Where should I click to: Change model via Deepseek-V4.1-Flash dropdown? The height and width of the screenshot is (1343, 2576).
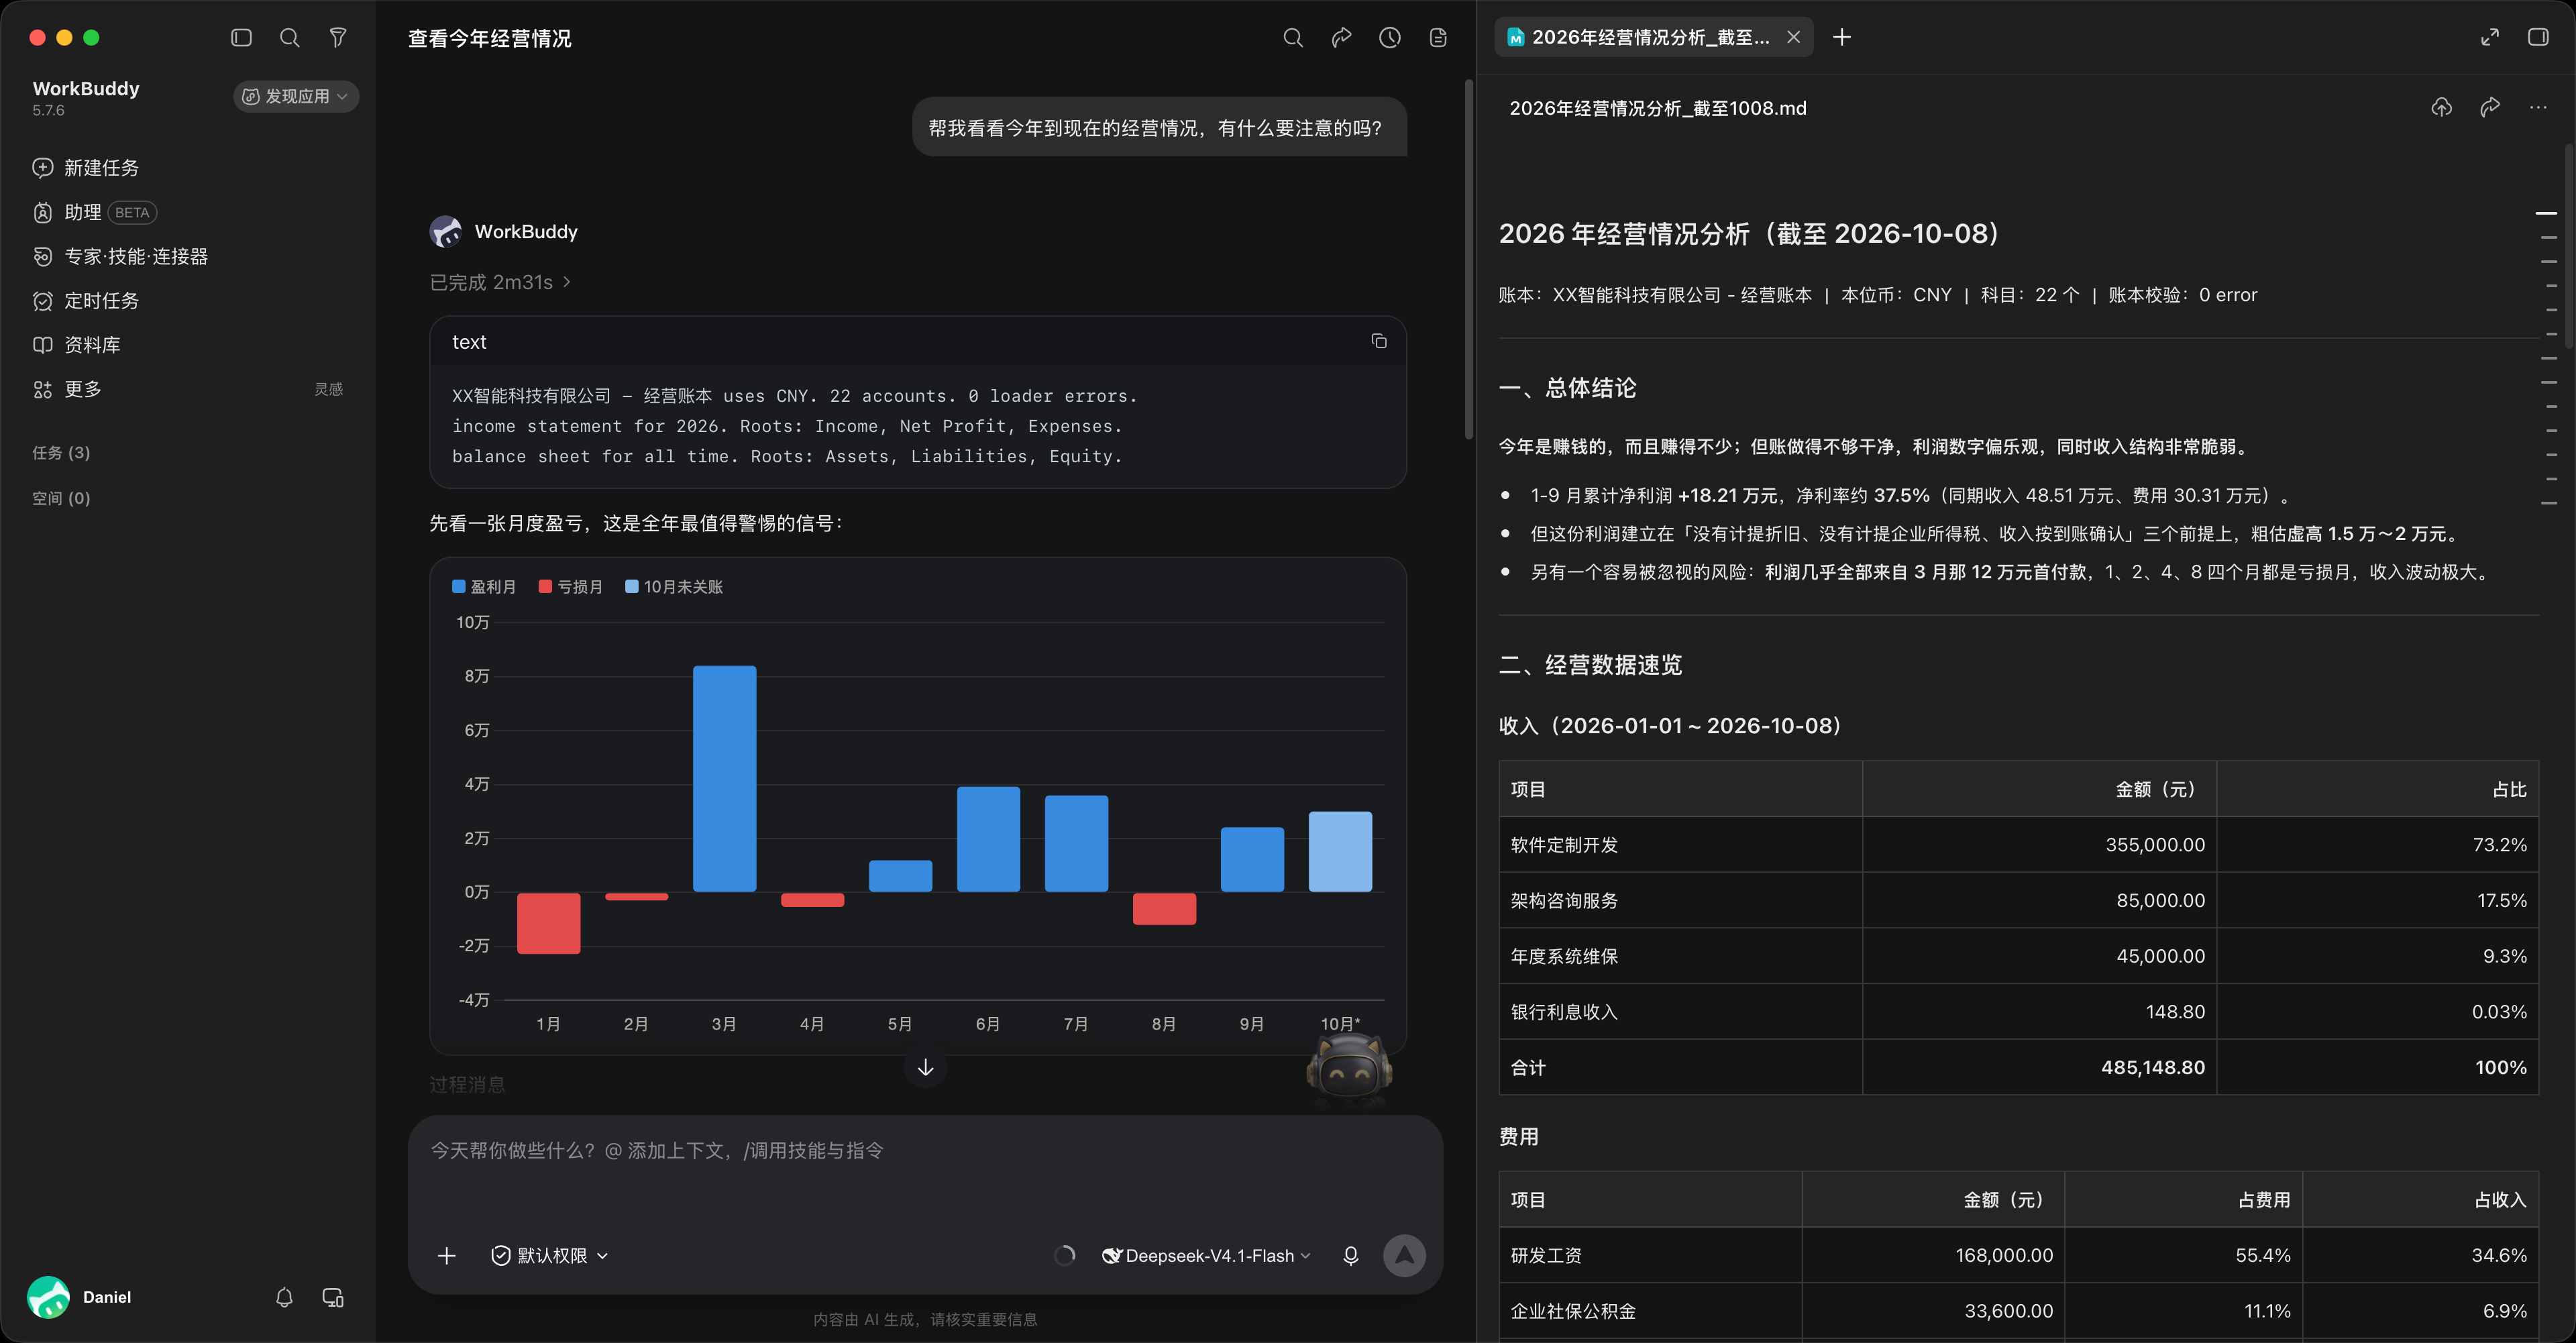coord(1205,1256)
